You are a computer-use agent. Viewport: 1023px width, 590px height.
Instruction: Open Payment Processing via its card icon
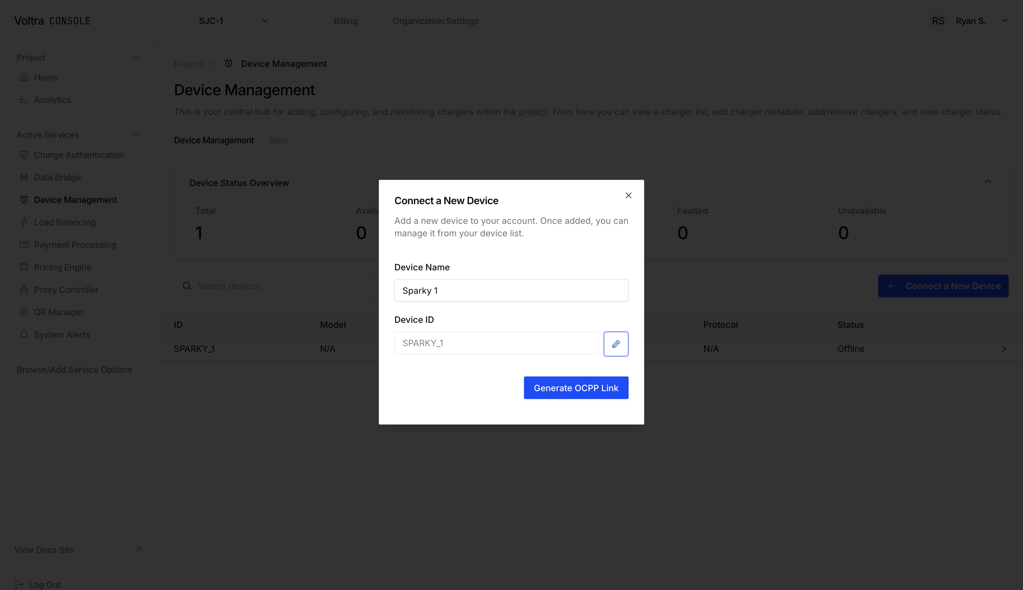coord(24,244)
